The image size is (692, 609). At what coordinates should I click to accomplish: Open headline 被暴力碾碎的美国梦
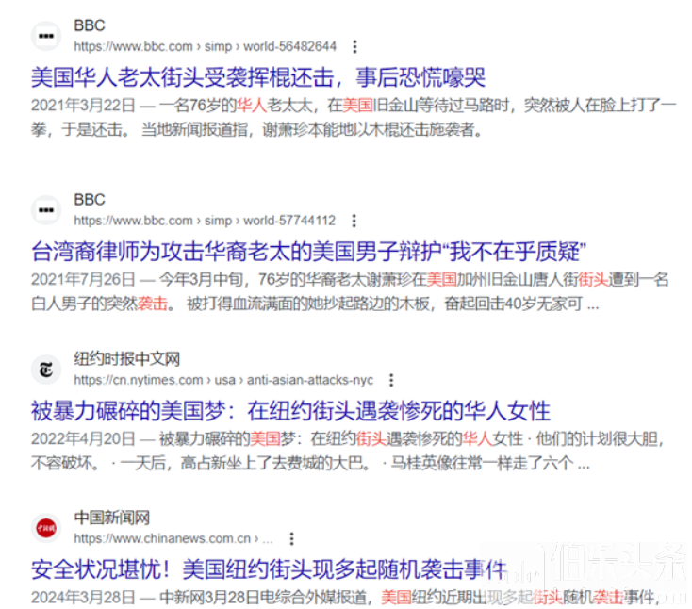click(x=290, y=411)
